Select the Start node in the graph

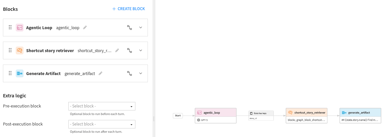coord(178,115)
